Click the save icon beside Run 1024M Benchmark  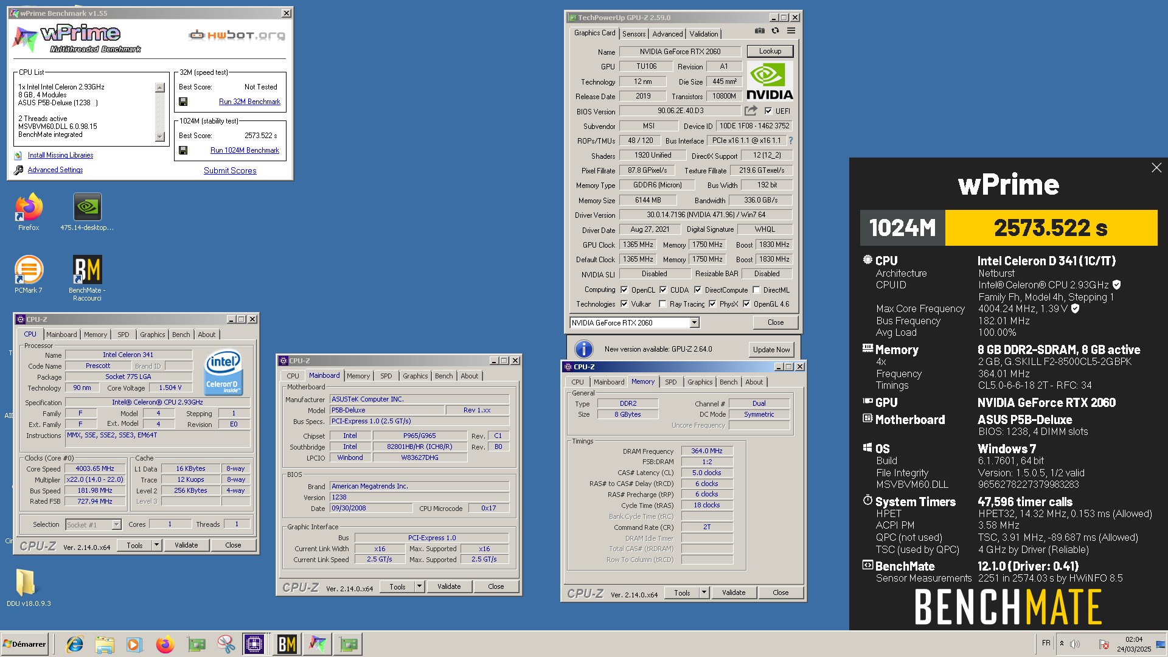pos(183,150)
